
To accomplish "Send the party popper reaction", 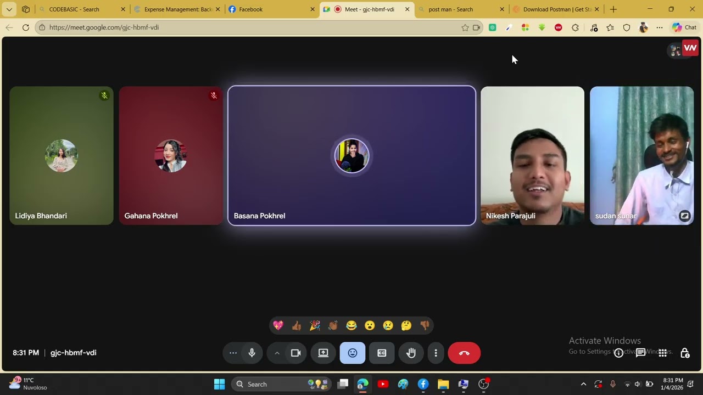I will pos(315,325).
